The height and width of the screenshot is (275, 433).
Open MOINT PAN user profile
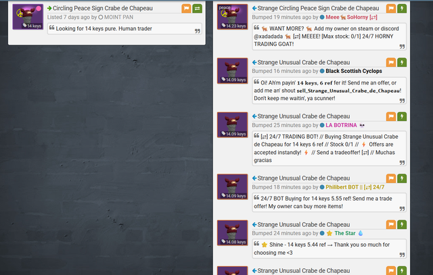tap(118, 17)
